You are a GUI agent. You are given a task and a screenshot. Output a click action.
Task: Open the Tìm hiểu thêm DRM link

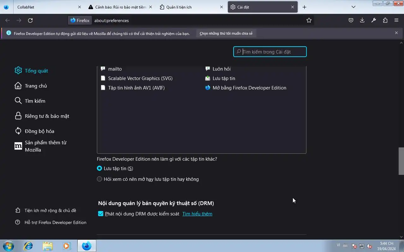(x=197, y=214)
